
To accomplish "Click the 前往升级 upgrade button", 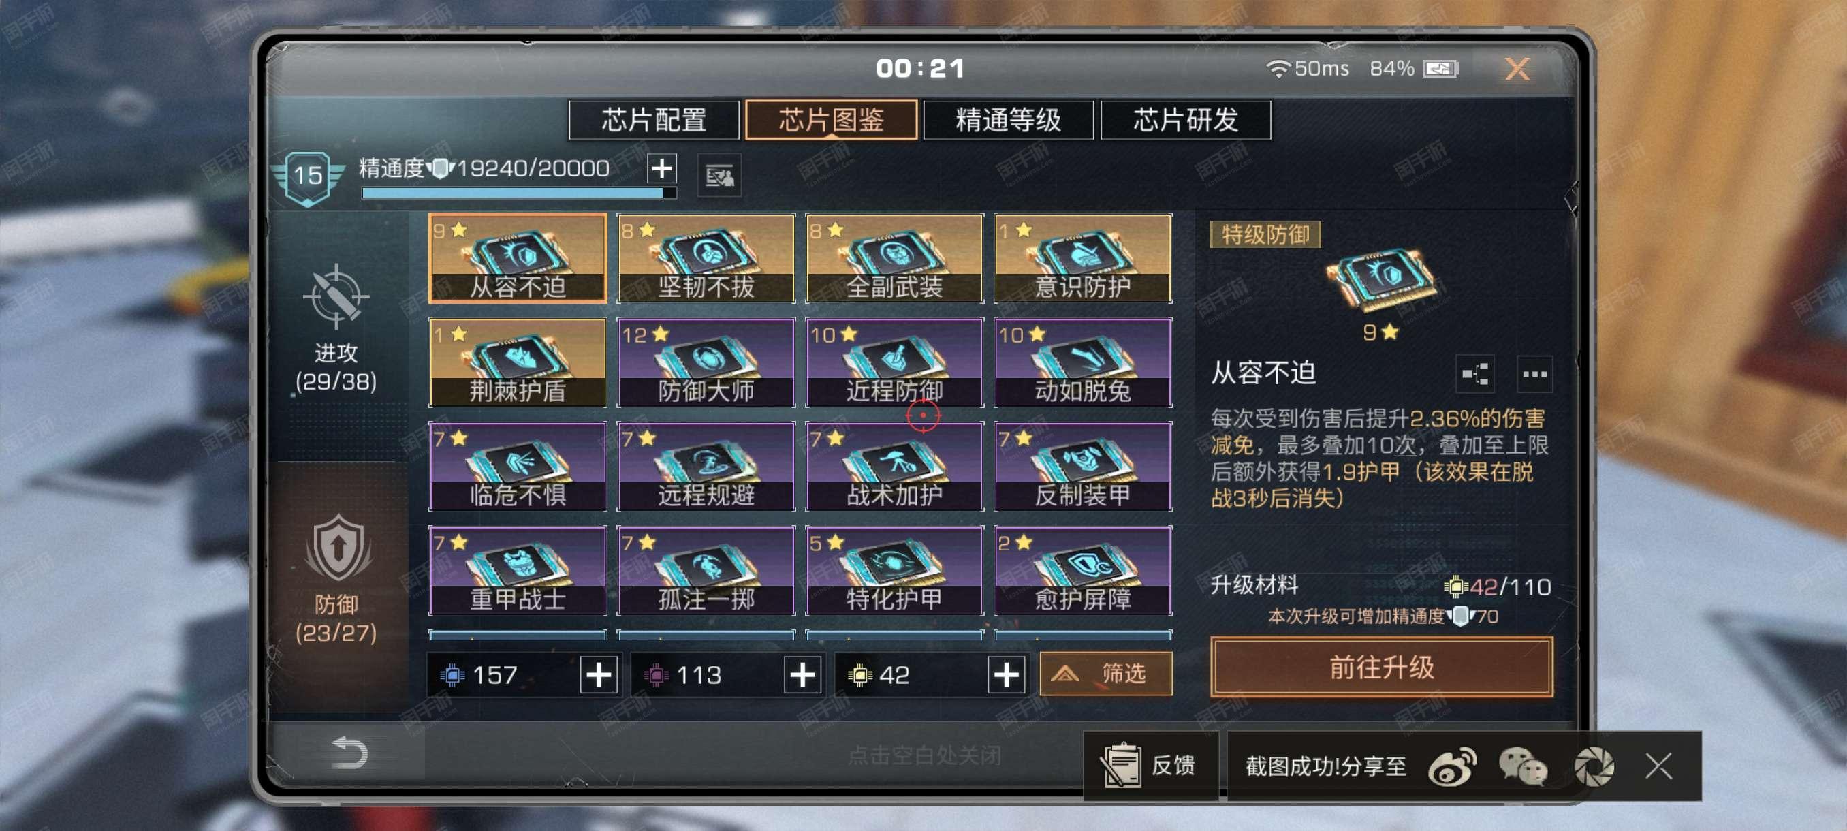I will pyautogui.click(x=1381, y=667).
